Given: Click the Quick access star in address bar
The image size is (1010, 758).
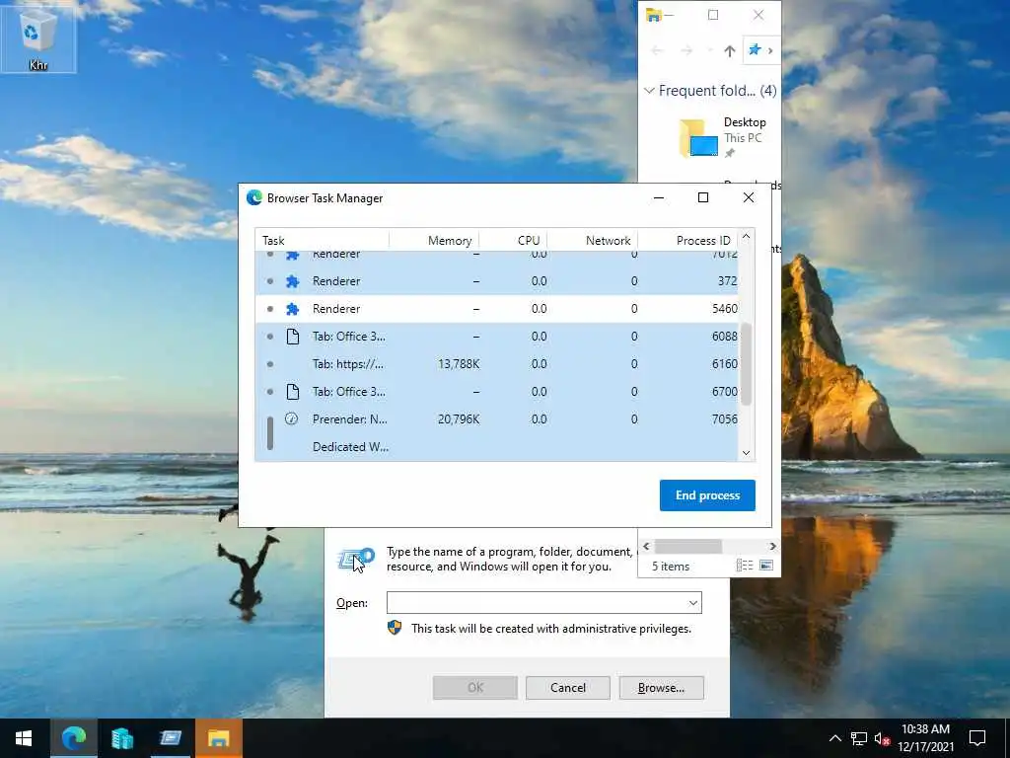Looking at the screenshot, I should coord(755,50).
